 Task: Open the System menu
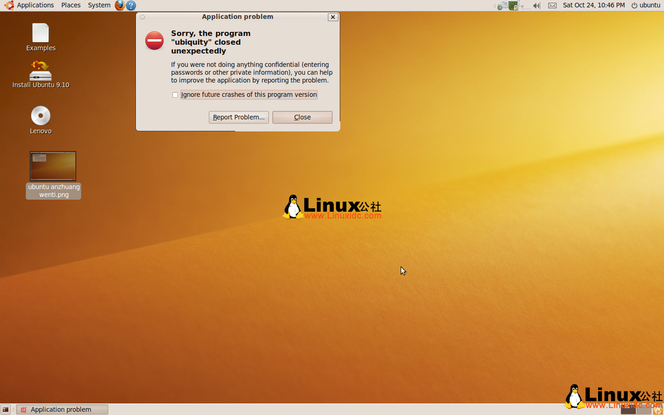click(99, 5)
